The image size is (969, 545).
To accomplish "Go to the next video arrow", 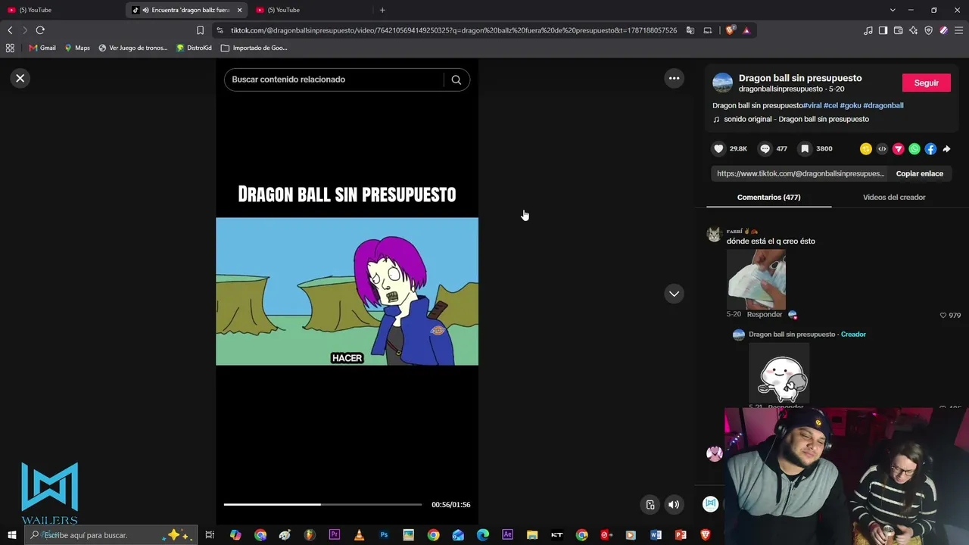I will point(674,294).
